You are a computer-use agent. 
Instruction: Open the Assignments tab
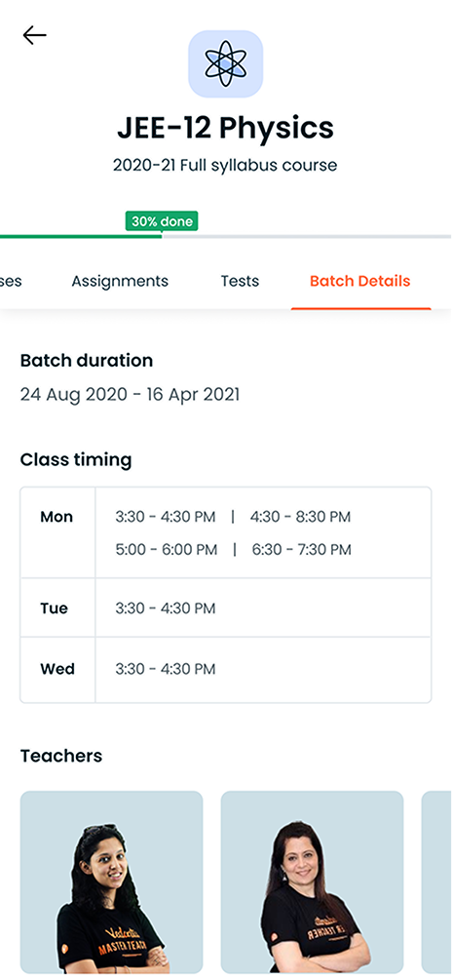(120, 281)
